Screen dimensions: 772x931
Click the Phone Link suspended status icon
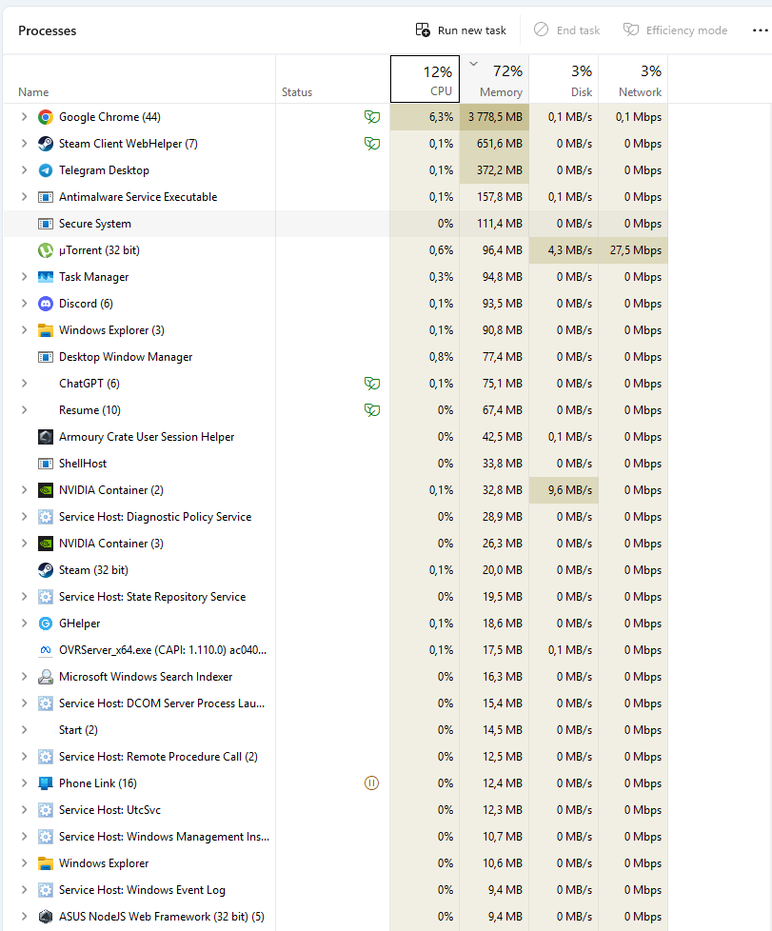(x=372, y=783)
